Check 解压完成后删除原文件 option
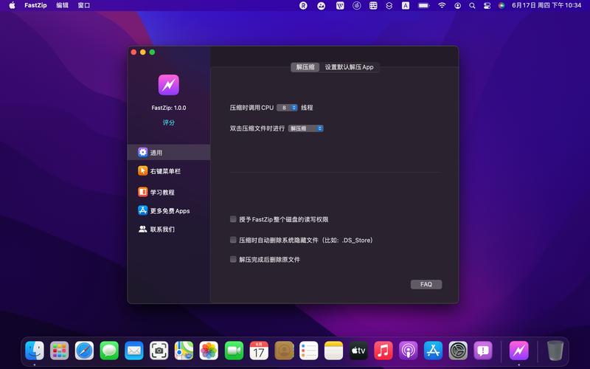Image resolution: width=590 pixels, height=369 pixels. [233, 259]
